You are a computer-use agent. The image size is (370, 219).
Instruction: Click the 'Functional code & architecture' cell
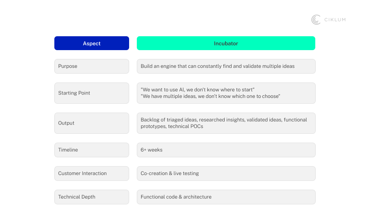[x=176, y=197]
